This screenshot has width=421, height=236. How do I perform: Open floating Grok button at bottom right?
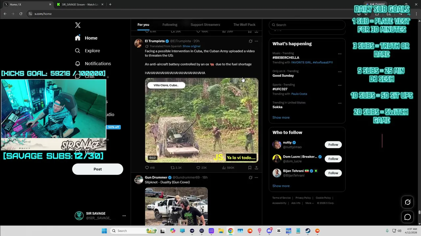click(408, 202)
